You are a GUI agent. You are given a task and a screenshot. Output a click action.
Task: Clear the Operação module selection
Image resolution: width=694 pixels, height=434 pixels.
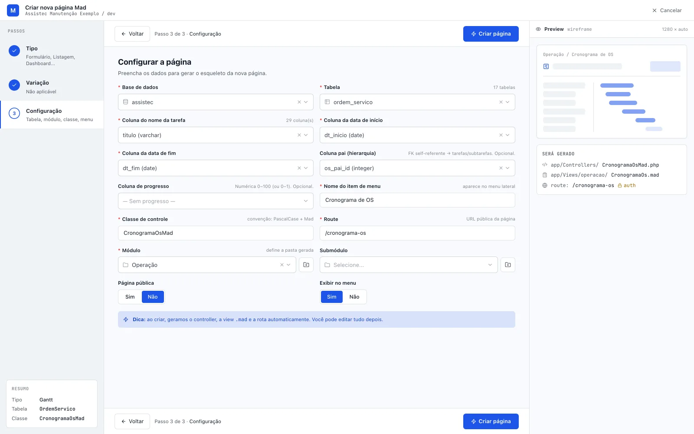tap(282, 265)
